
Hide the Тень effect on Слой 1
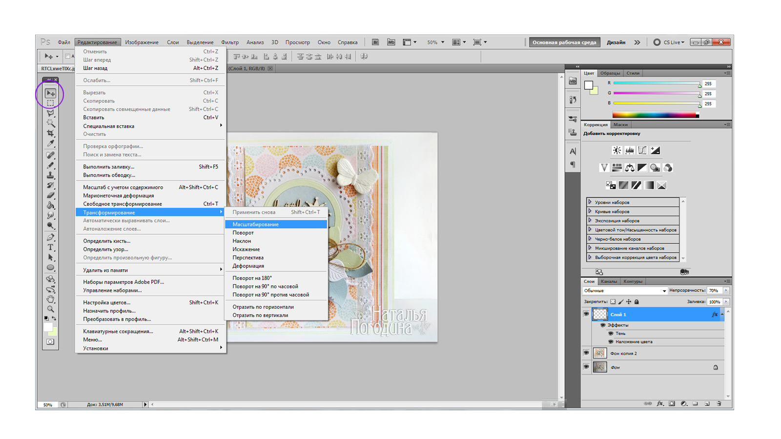pos(611,334)
